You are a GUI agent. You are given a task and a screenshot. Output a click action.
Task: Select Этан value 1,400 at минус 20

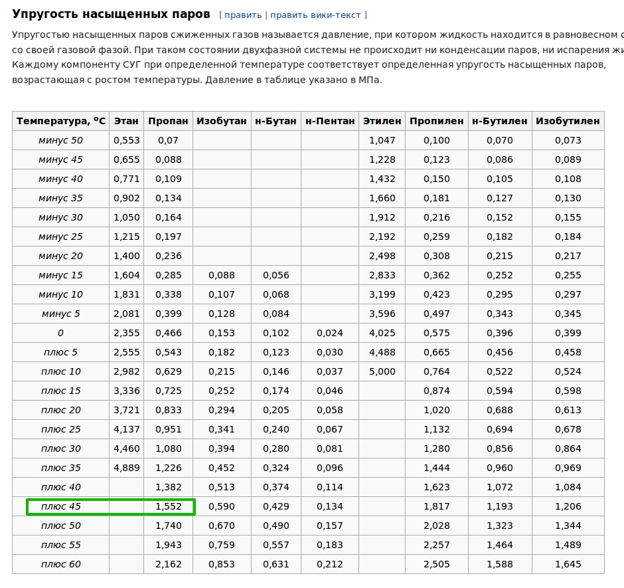(x=127, y=256)
